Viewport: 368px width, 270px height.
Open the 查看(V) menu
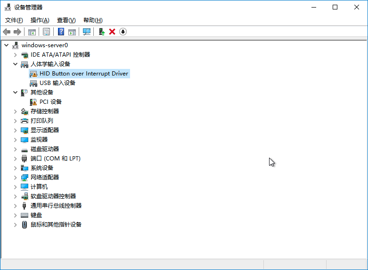point(66,20)
